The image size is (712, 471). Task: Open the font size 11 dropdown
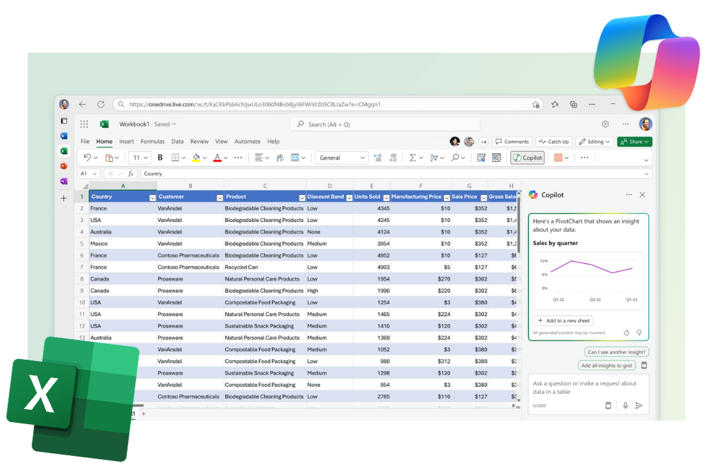click(140, 157)
